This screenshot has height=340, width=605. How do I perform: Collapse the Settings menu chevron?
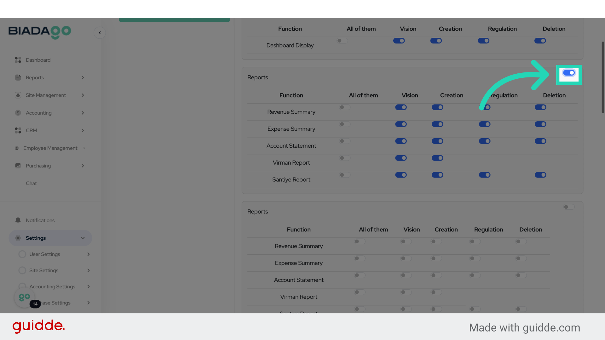tap(83, 238)
